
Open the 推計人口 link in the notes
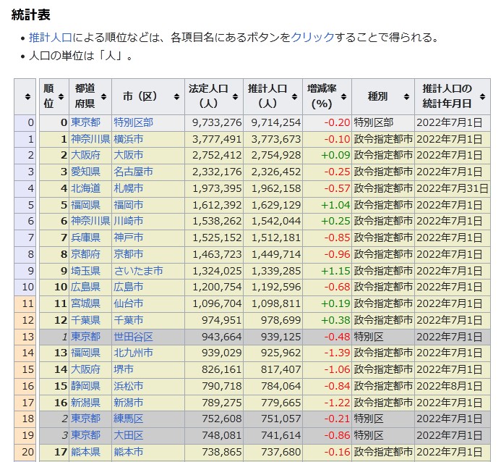point(51,38)
